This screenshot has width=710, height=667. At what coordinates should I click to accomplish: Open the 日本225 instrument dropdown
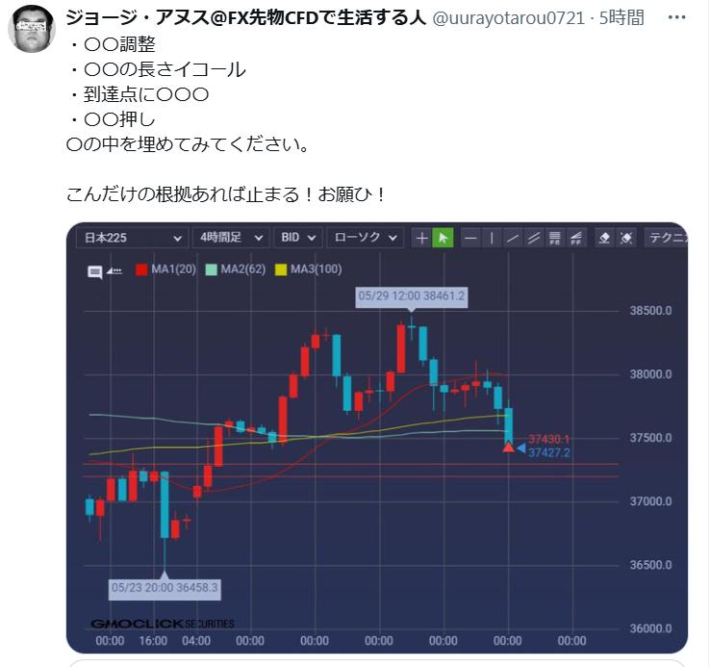point(132,238)
